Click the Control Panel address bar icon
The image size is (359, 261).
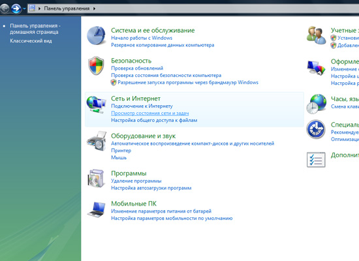coord(32,8)
